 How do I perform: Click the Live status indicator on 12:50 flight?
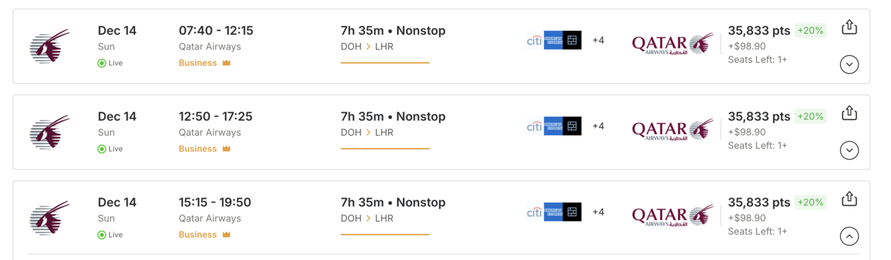point(110,149)
